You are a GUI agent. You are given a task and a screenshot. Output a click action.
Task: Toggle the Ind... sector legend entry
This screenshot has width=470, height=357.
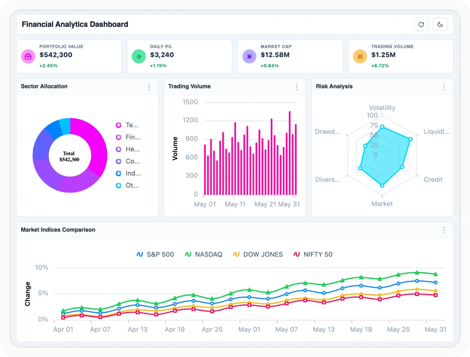(128, 173)
